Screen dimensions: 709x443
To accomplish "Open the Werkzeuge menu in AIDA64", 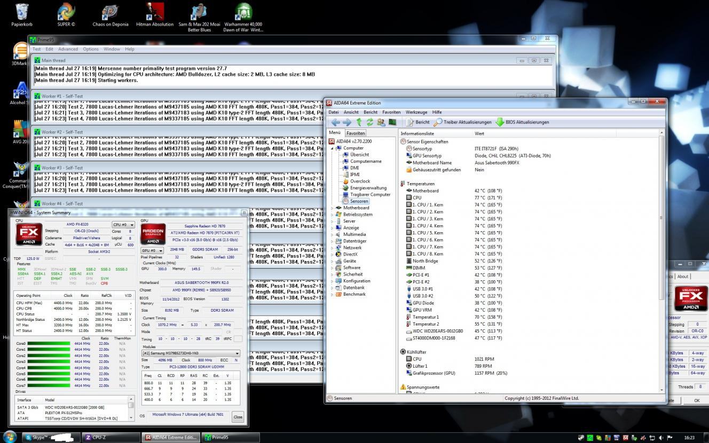I will 416,112.
